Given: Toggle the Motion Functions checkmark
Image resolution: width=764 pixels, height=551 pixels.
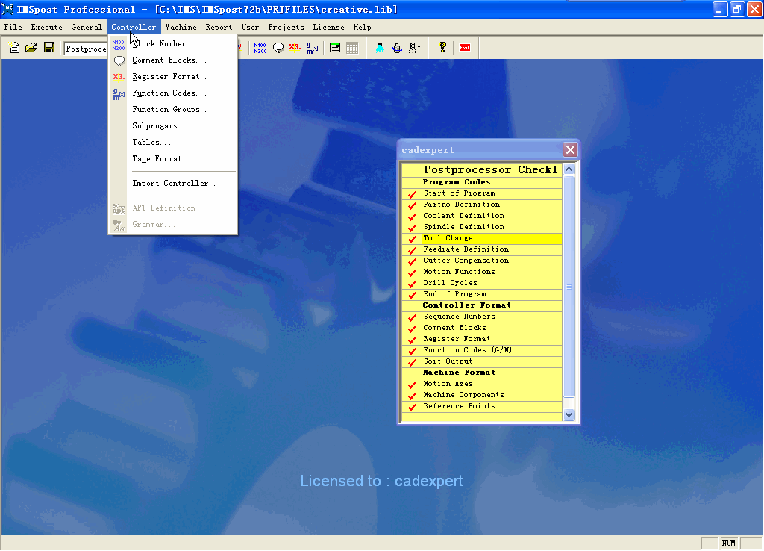Looking at the screenshot, I should (412, 273).
